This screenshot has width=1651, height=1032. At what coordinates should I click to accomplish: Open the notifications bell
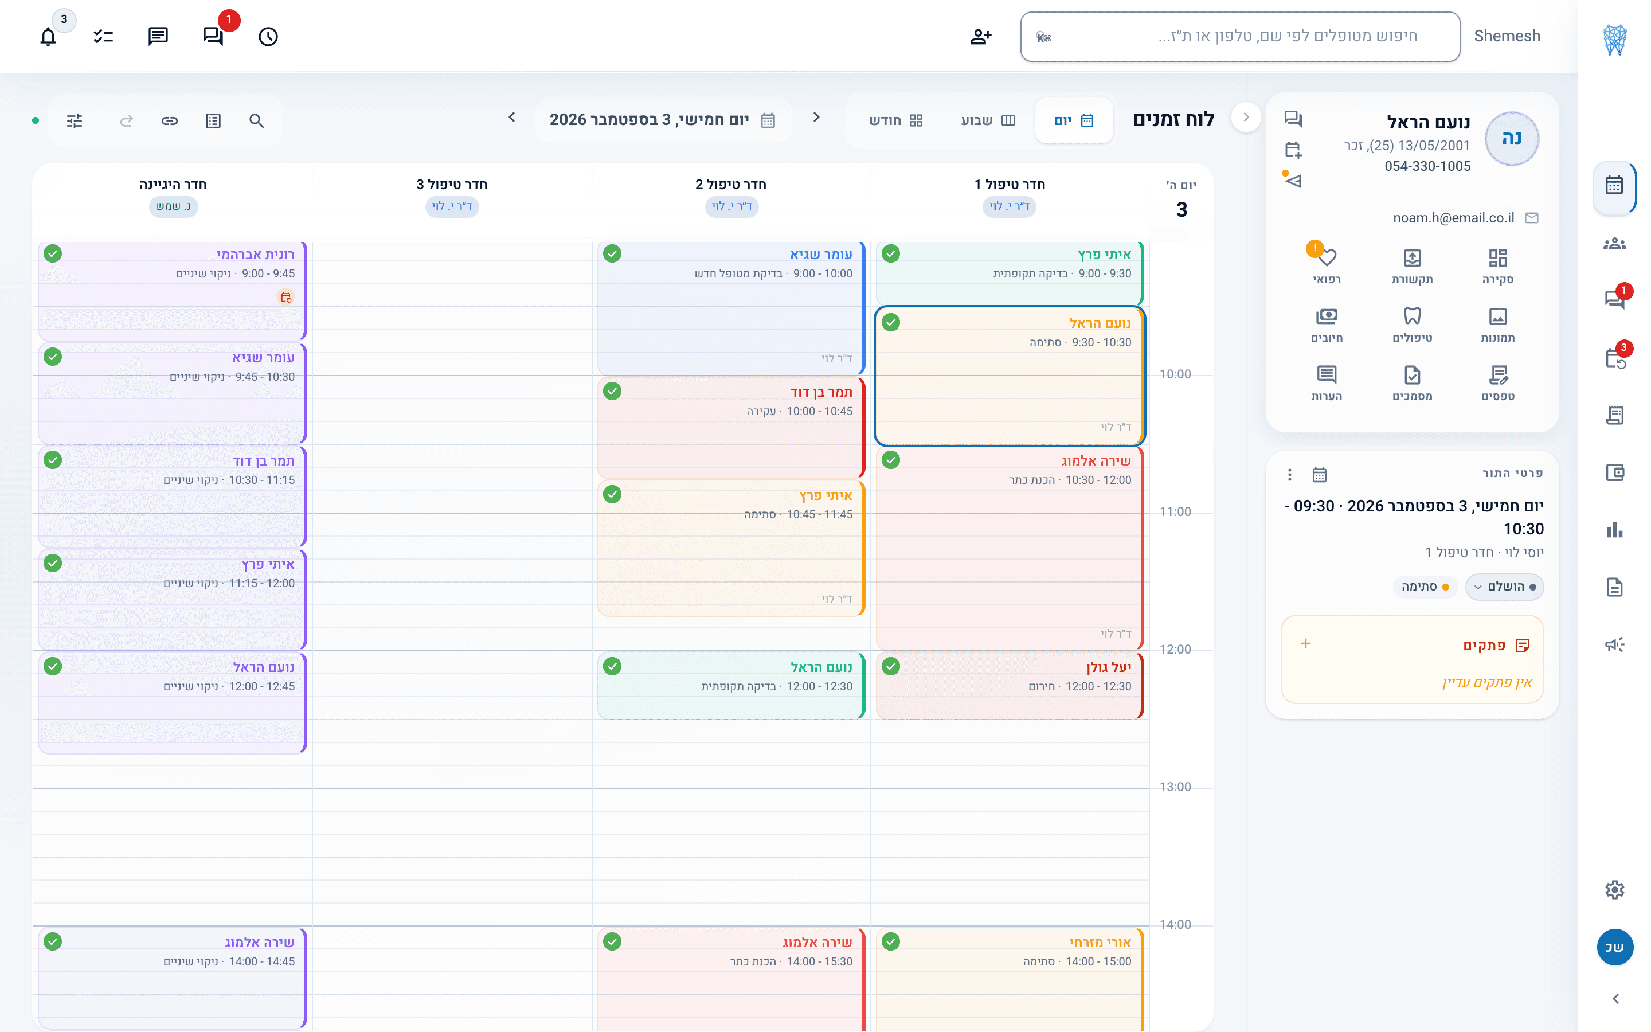click(48, 36)
